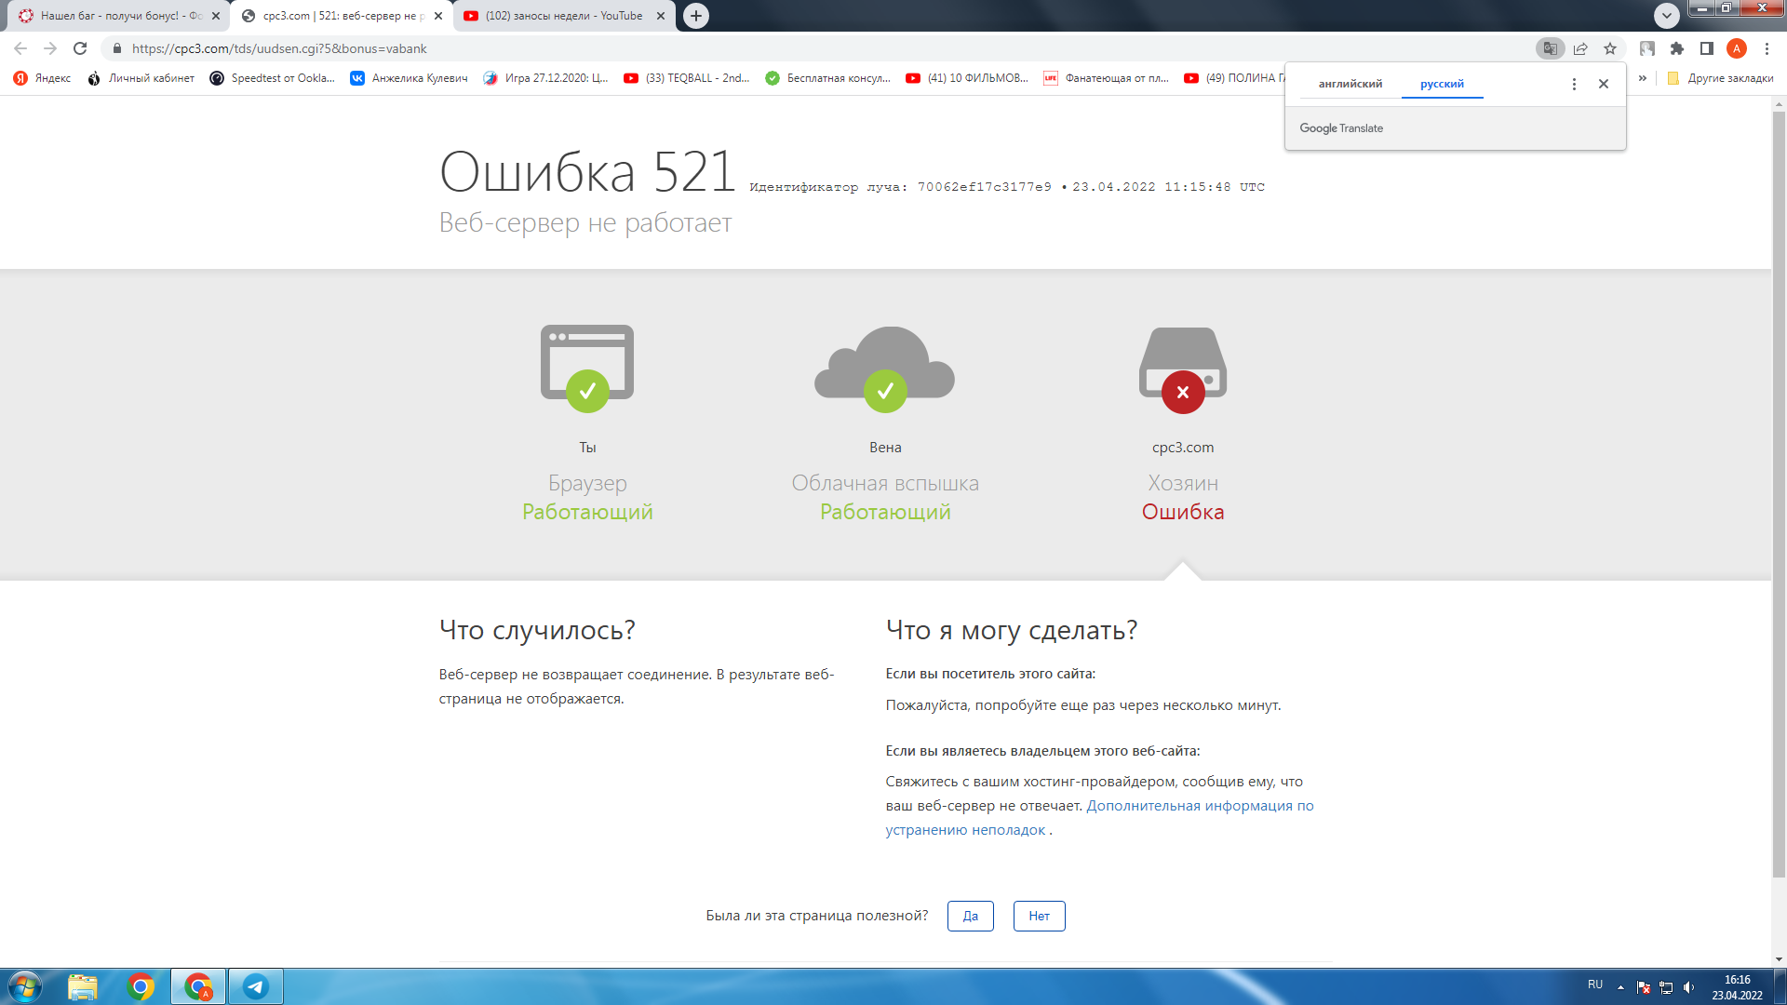Image resolution: width=1787 pixels, height=1005 pixels.
Task: Click the Нет feedback button
Action: coord(1039,916)
